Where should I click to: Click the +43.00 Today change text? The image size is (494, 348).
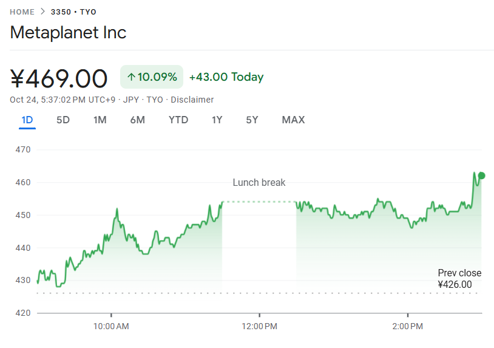(226, 77)
